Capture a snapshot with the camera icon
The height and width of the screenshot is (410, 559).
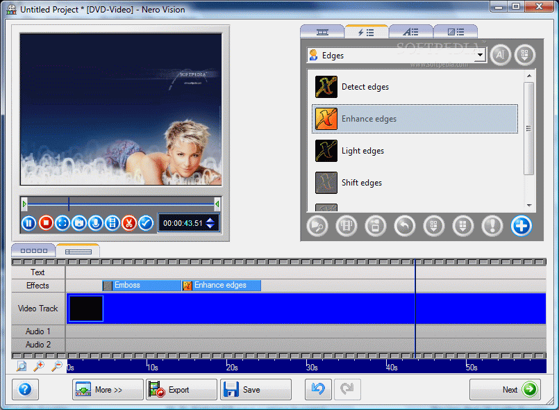79,223
